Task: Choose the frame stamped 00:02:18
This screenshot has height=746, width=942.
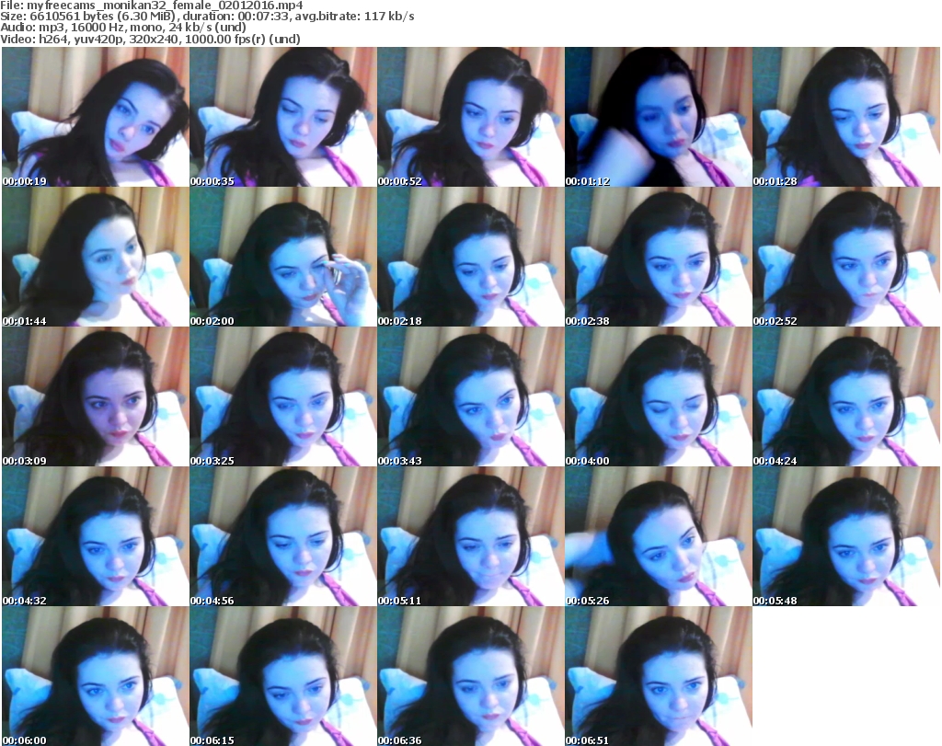Action: pyautogui.click(x=470, y=257)
